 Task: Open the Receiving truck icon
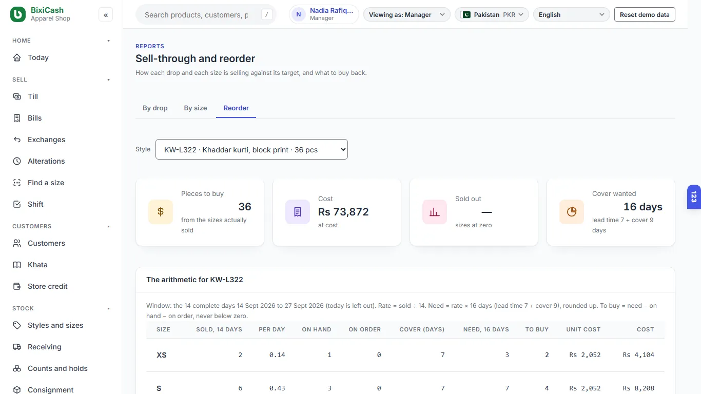(x=17, y=347)
